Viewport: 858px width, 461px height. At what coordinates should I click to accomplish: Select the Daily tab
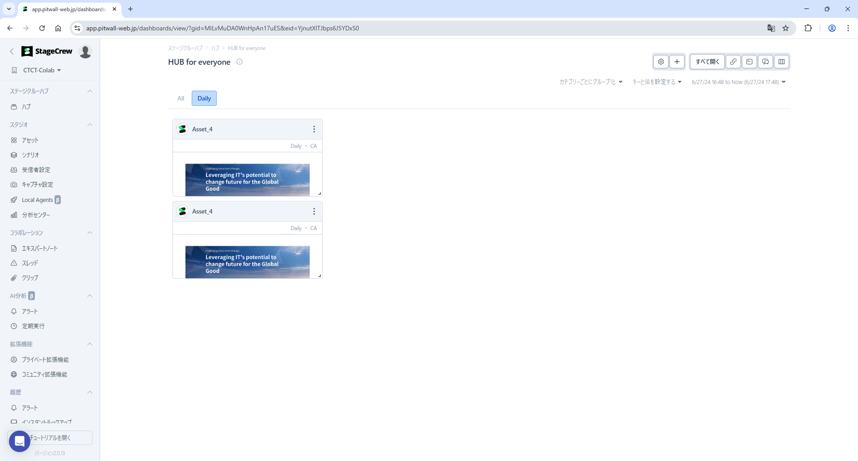pos(204,98)
